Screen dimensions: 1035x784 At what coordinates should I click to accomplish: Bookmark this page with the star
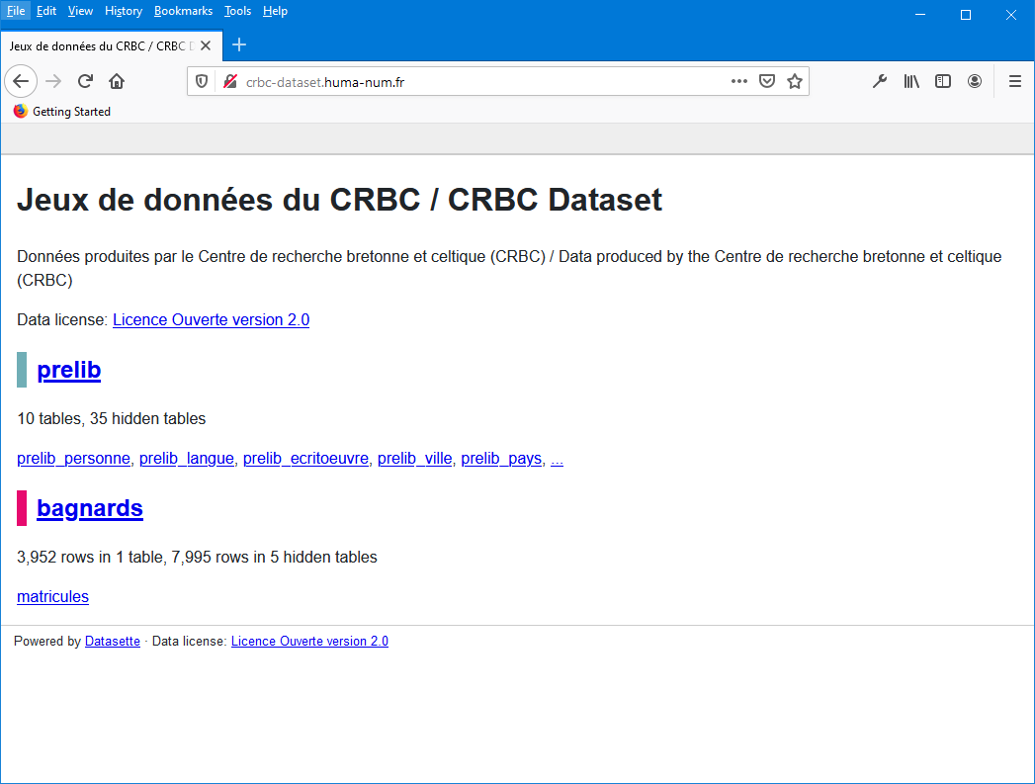point(795,81)
